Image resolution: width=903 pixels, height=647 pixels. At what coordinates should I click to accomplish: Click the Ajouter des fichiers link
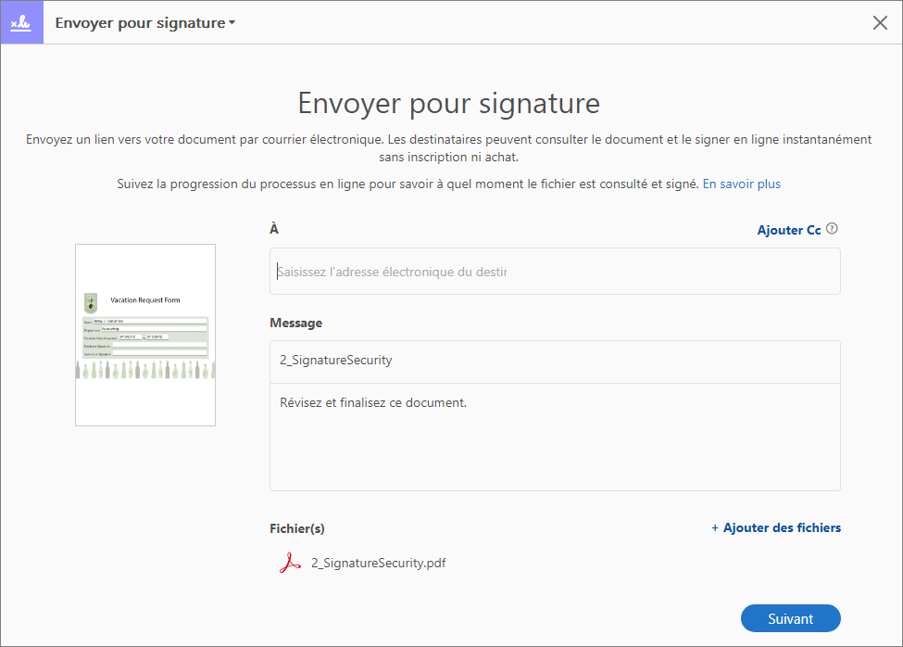tap(782, 528)
